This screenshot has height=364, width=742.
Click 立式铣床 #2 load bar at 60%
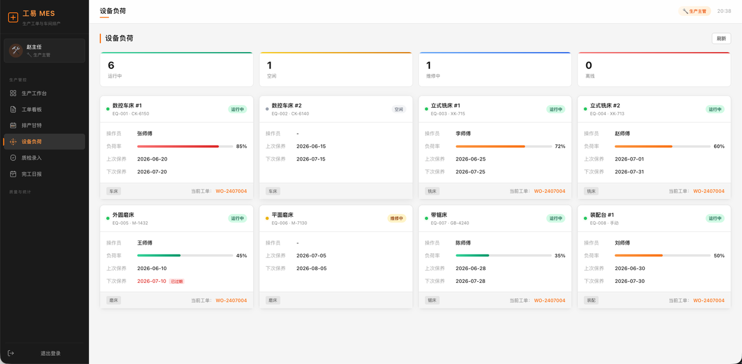click(663, 147)
